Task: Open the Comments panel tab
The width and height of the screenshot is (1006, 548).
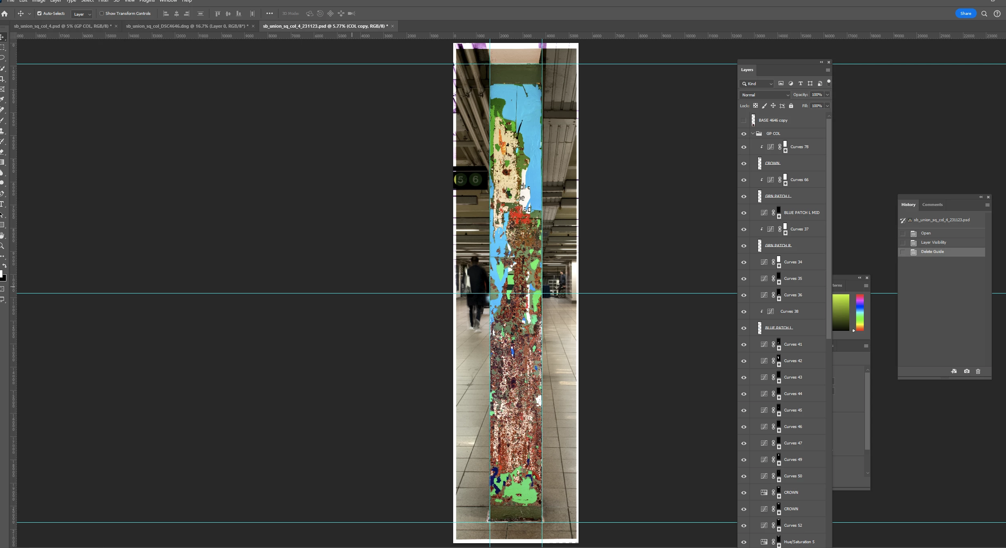Action: pos(932,205)
